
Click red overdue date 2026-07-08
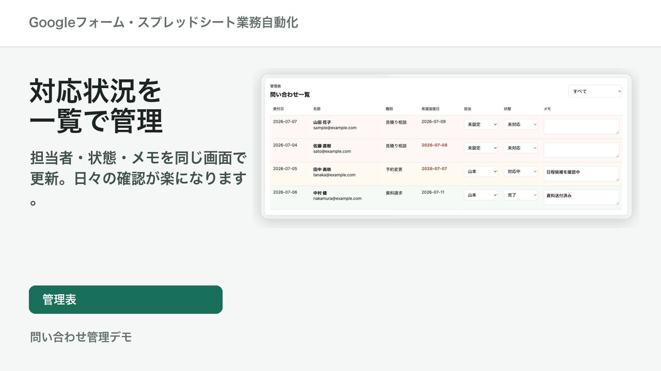click(435, 145)
